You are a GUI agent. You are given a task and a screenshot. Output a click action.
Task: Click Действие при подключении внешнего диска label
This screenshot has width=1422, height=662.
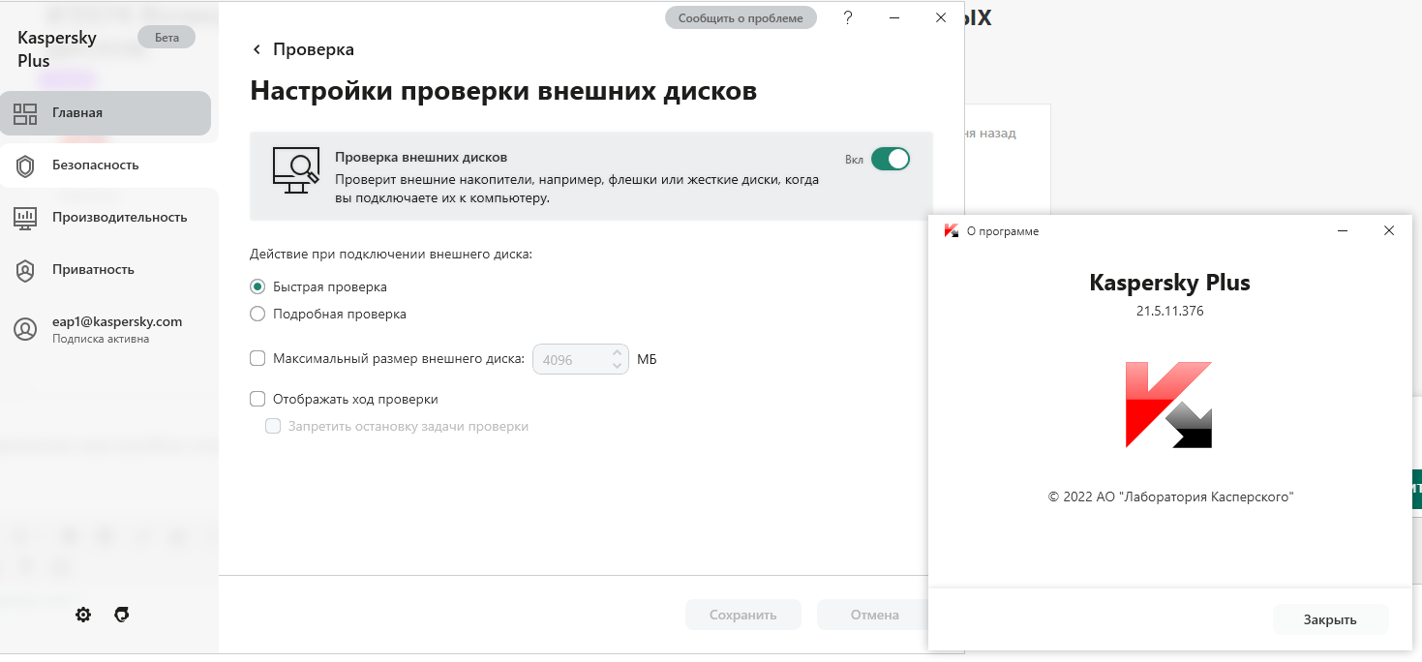(x=391, y=255)
